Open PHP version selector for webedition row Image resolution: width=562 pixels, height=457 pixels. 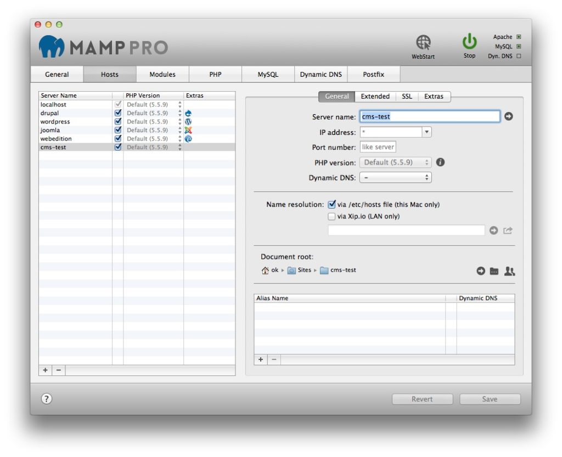point(180,139)
